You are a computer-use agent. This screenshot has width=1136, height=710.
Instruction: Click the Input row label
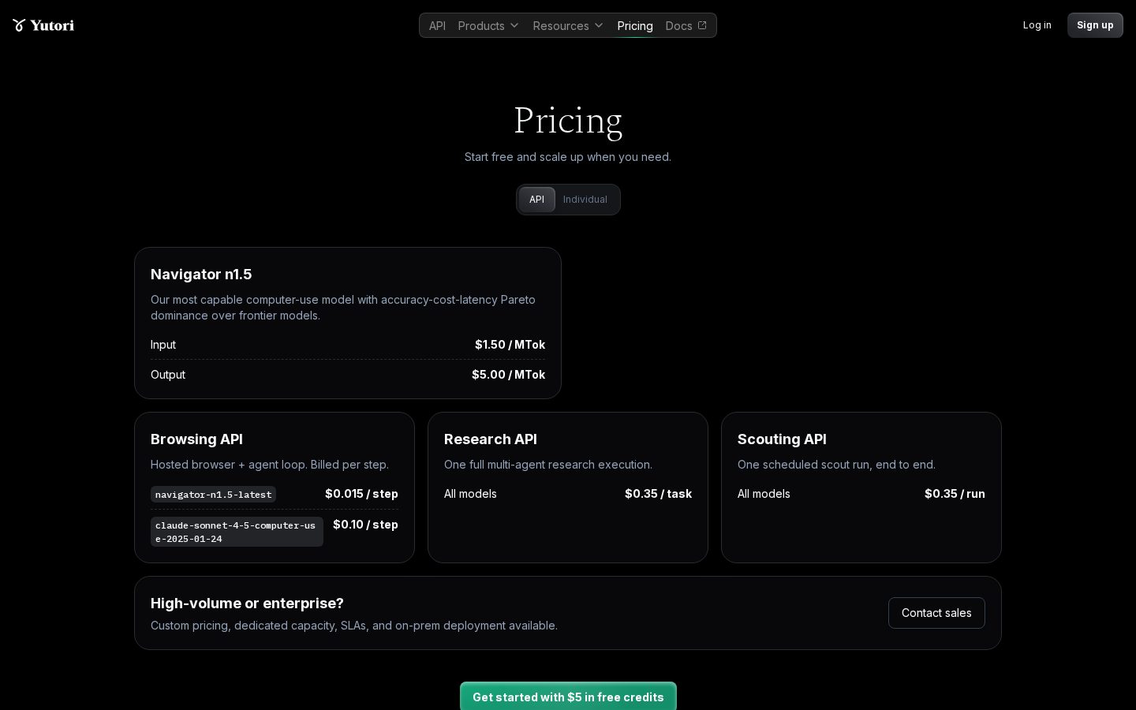pyautogui.click(x=163, y=345)
